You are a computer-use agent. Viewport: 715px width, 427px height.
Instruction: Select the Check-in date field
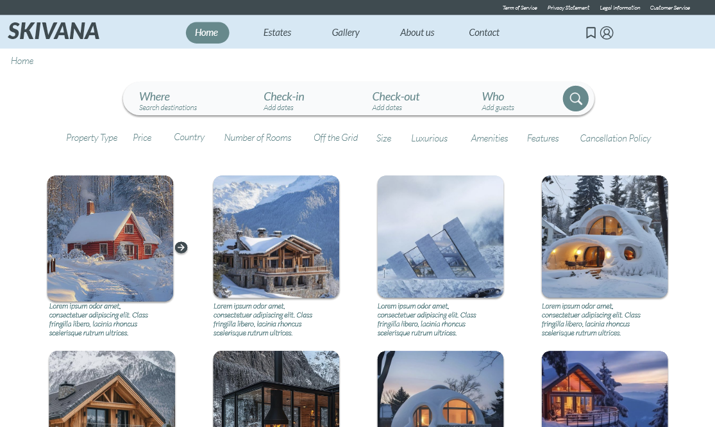[283, 101]
